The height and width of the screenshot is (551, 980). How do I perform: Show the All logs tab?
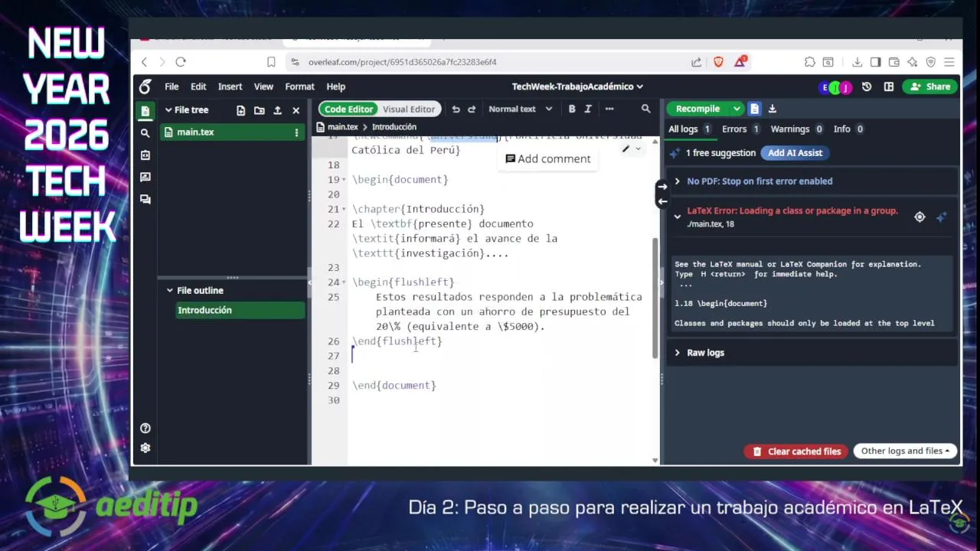[x=690, y=129]
